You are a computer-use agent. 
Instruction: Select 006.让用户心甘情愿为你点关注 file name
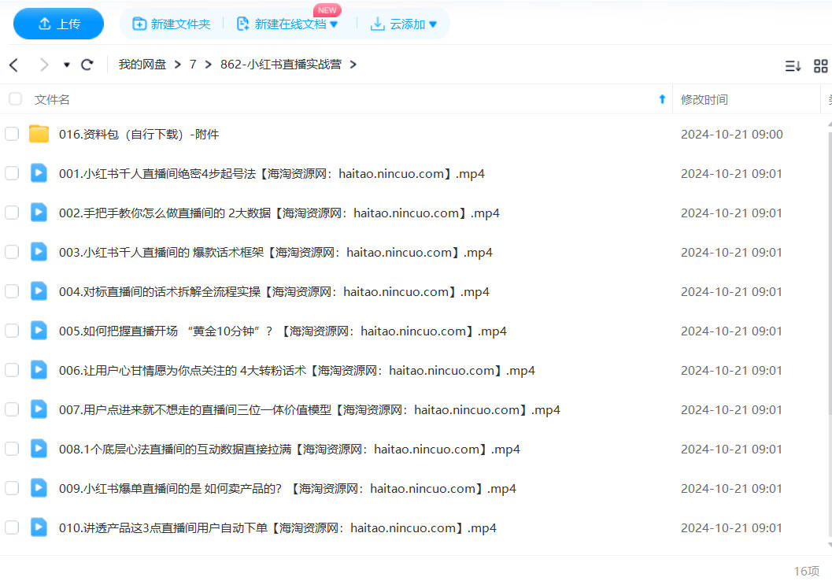point(297,370)
